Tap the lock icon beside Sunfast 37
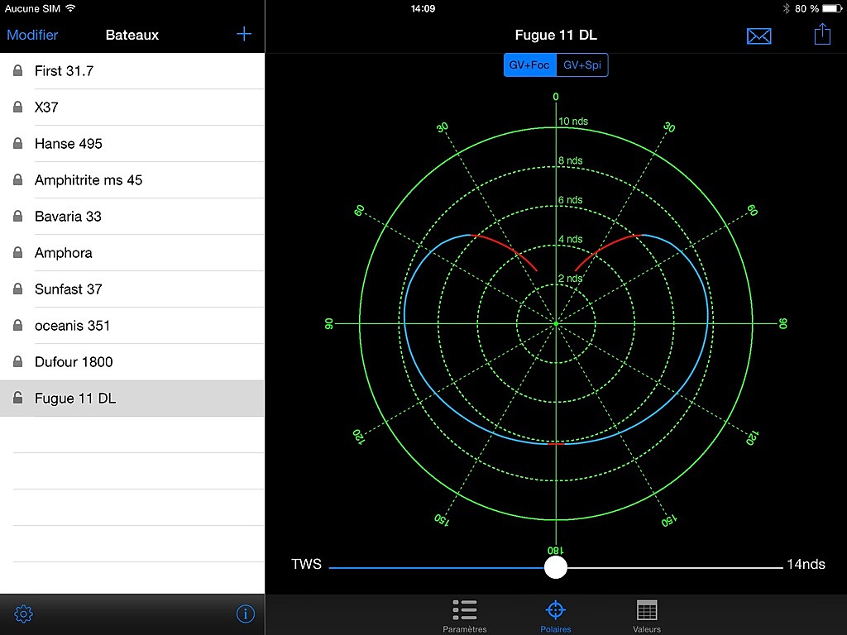 point(18,289)
